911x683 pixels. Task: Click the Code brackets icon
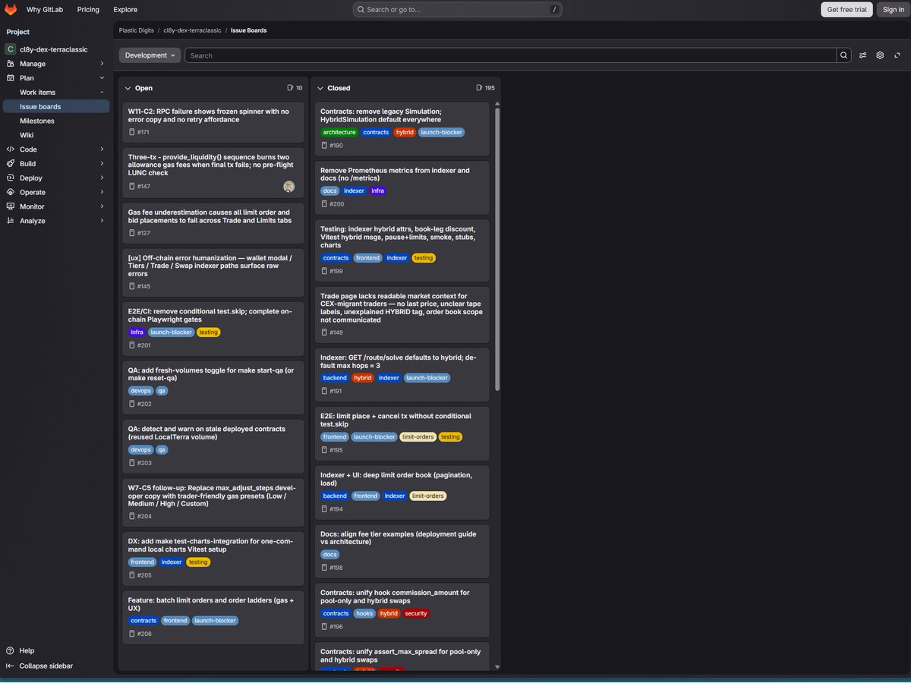(x=10, y=150)
